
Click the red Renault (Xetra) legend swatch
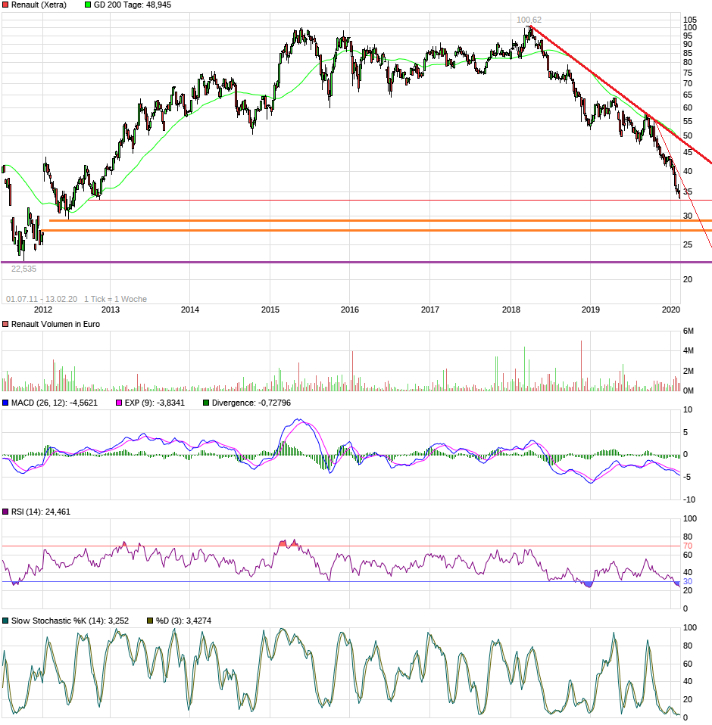pos(5,5)
